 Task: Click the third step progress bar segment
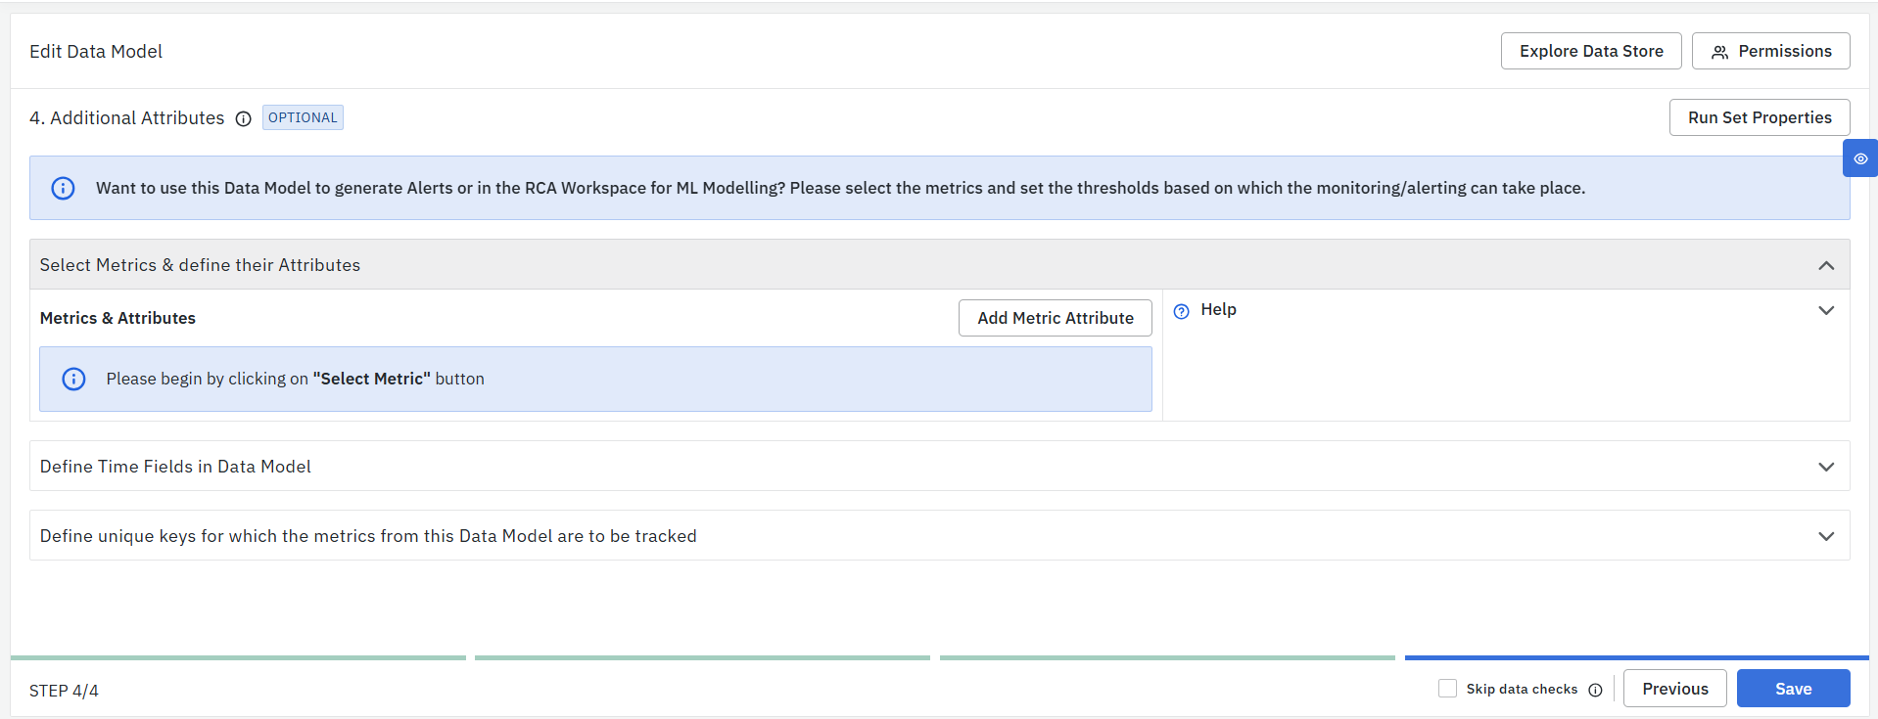click(1167, 657)
